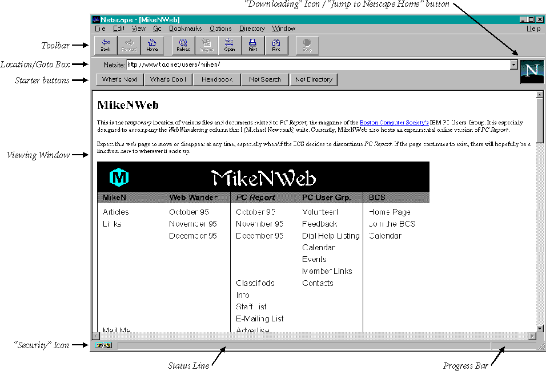Click the Events link
The height and width of the screenshot is (371, 546).
[314, 259]
